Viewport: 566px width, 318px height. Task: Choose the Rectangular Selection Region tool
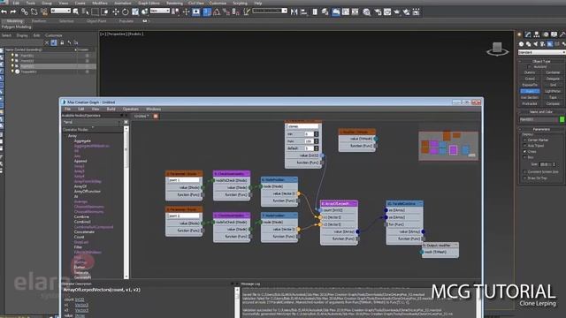pyautogui.click(x=96, y=11)
